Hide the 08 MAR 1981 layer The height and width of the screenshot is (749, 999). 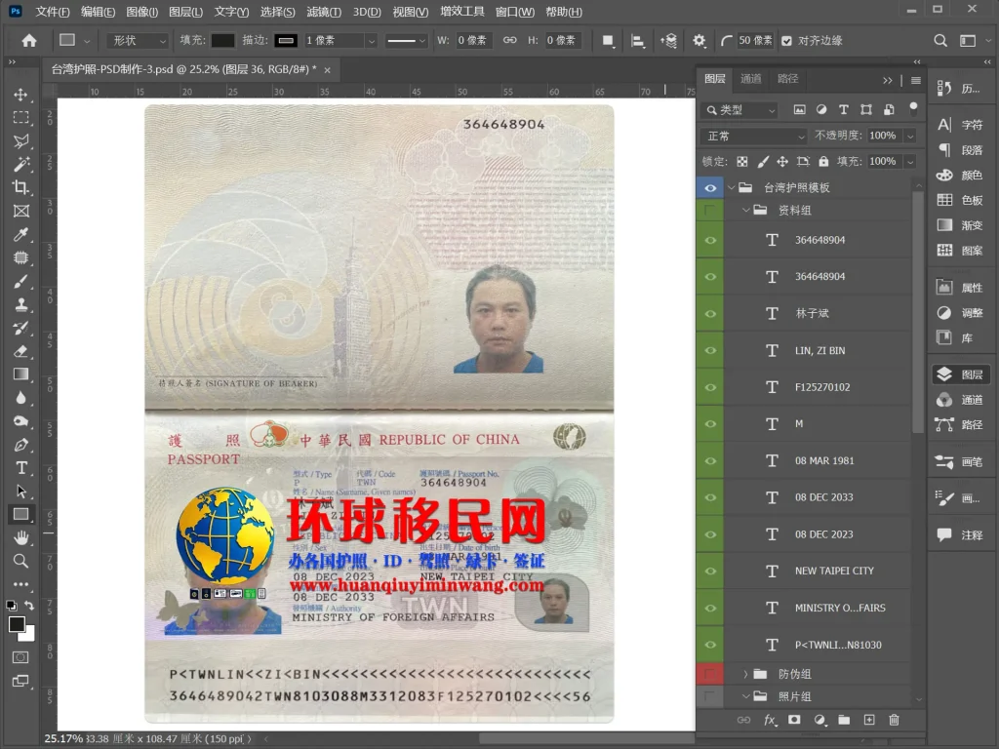[x=710, y=460]
